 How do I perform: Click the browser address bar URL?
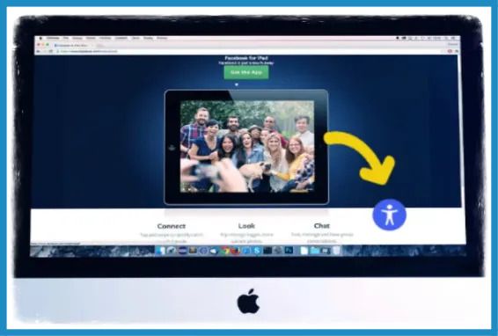(89, 51)
